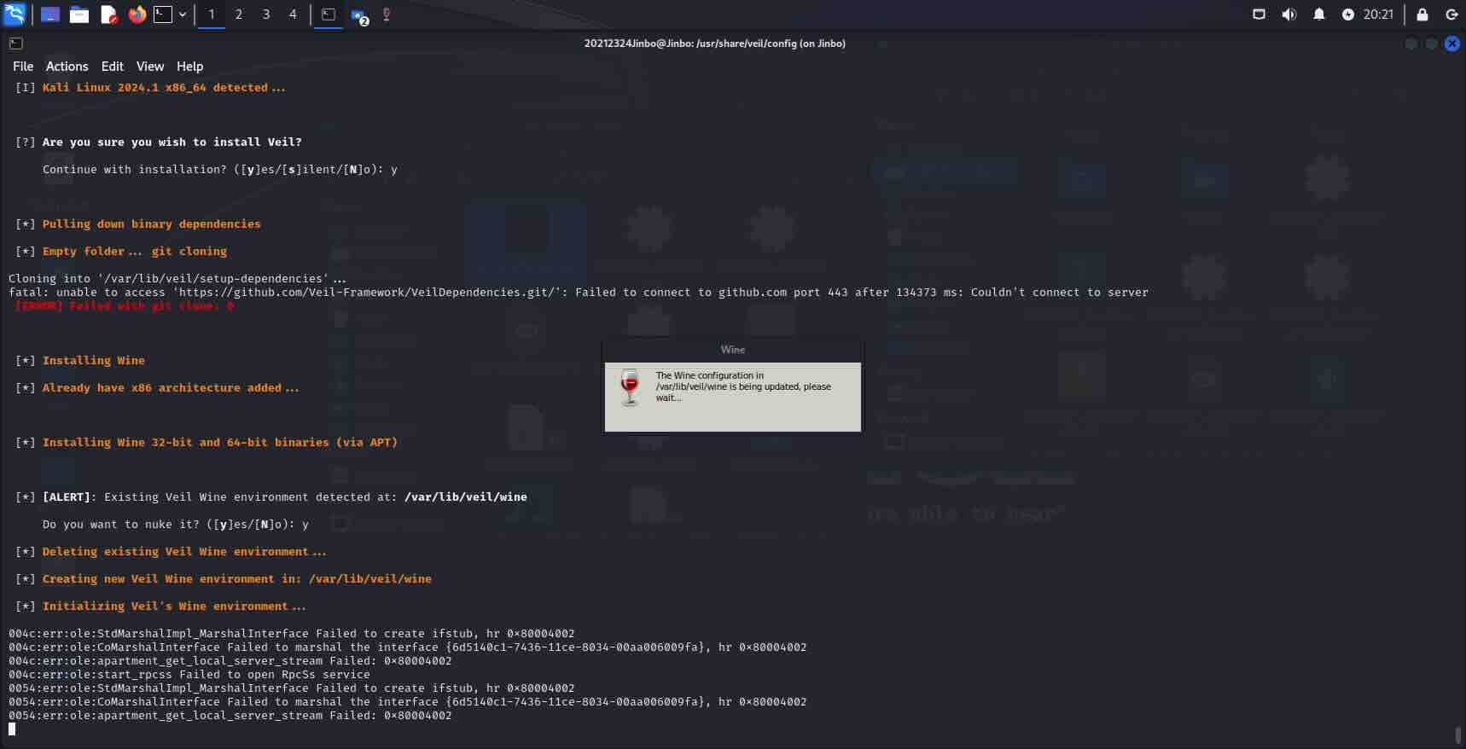Click 'Initializing Veil's Wine environment' line
This screenshot has height=749, width=1466.
[x=160, y=607]
